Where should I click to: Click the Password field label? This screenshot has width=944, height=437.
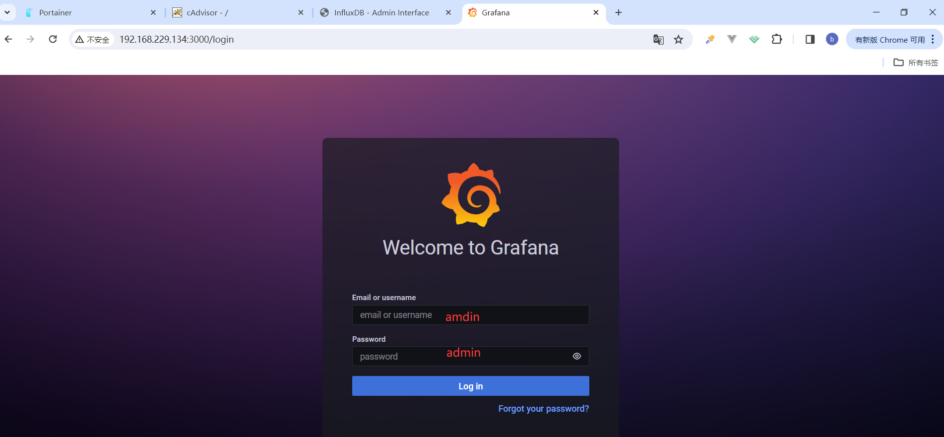[x=369, y=339]
